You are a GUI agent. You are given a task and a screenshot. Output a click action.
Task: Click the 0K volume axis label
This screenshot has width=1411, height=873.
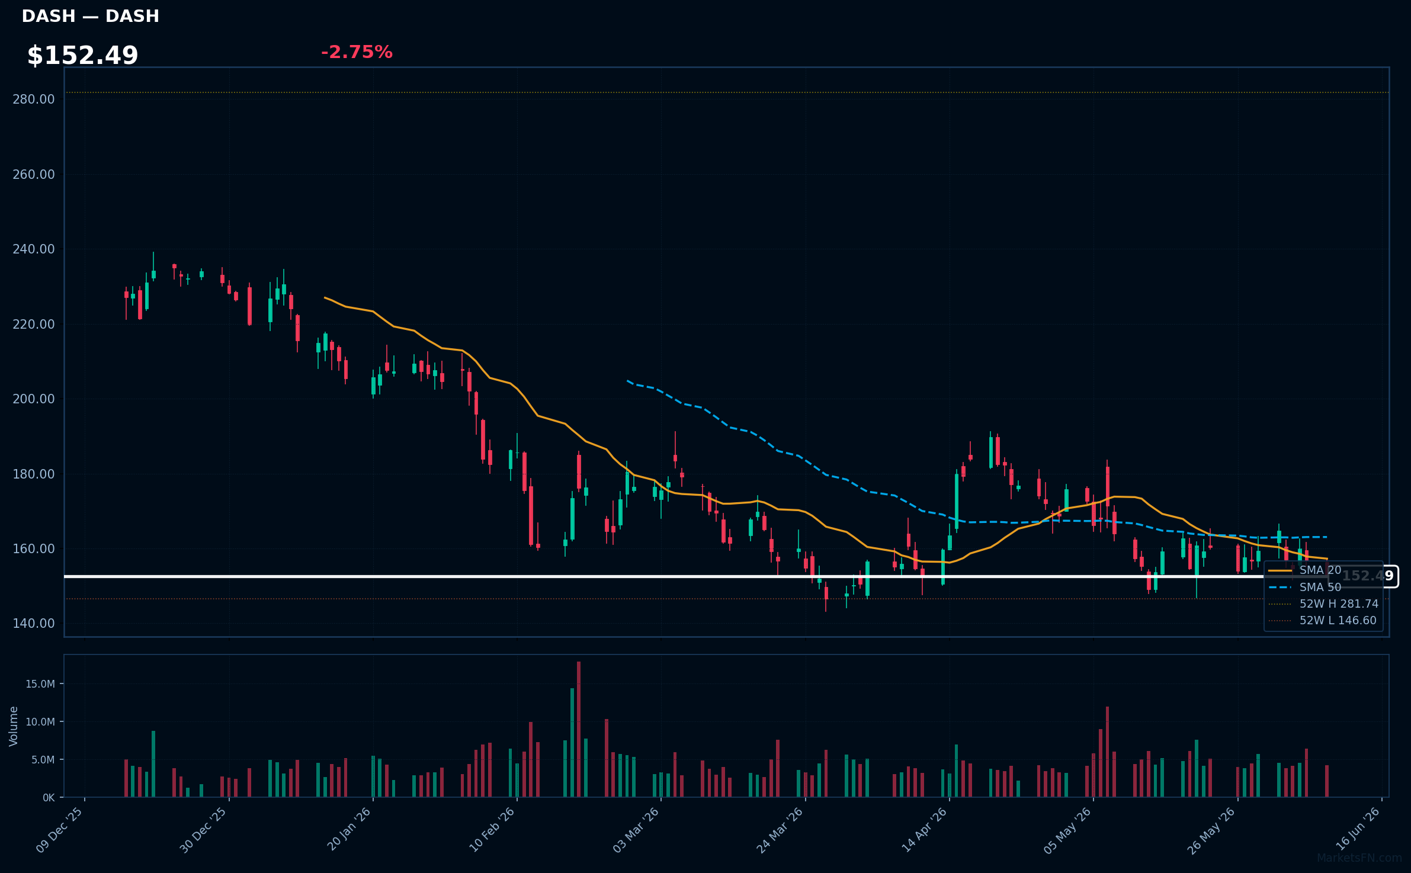[49, 798]
